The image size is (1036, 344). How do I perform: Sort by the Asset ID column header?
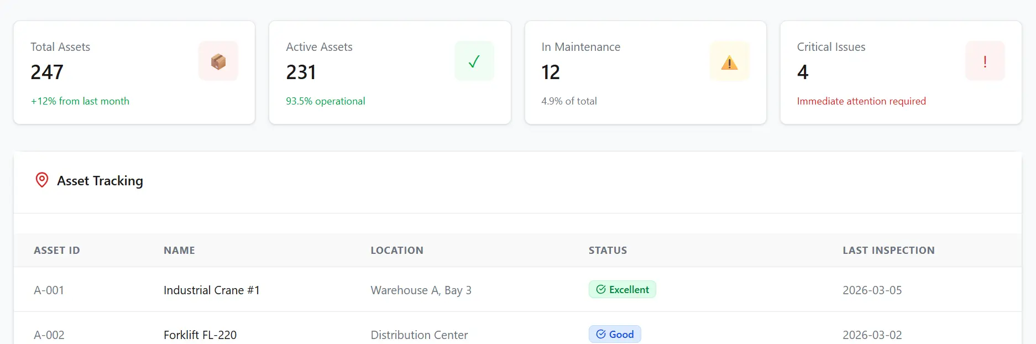57,251
